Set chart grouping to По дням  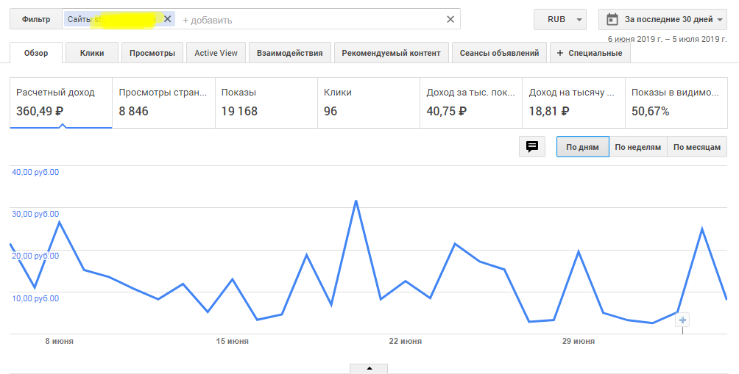click(x=582, y=147)
